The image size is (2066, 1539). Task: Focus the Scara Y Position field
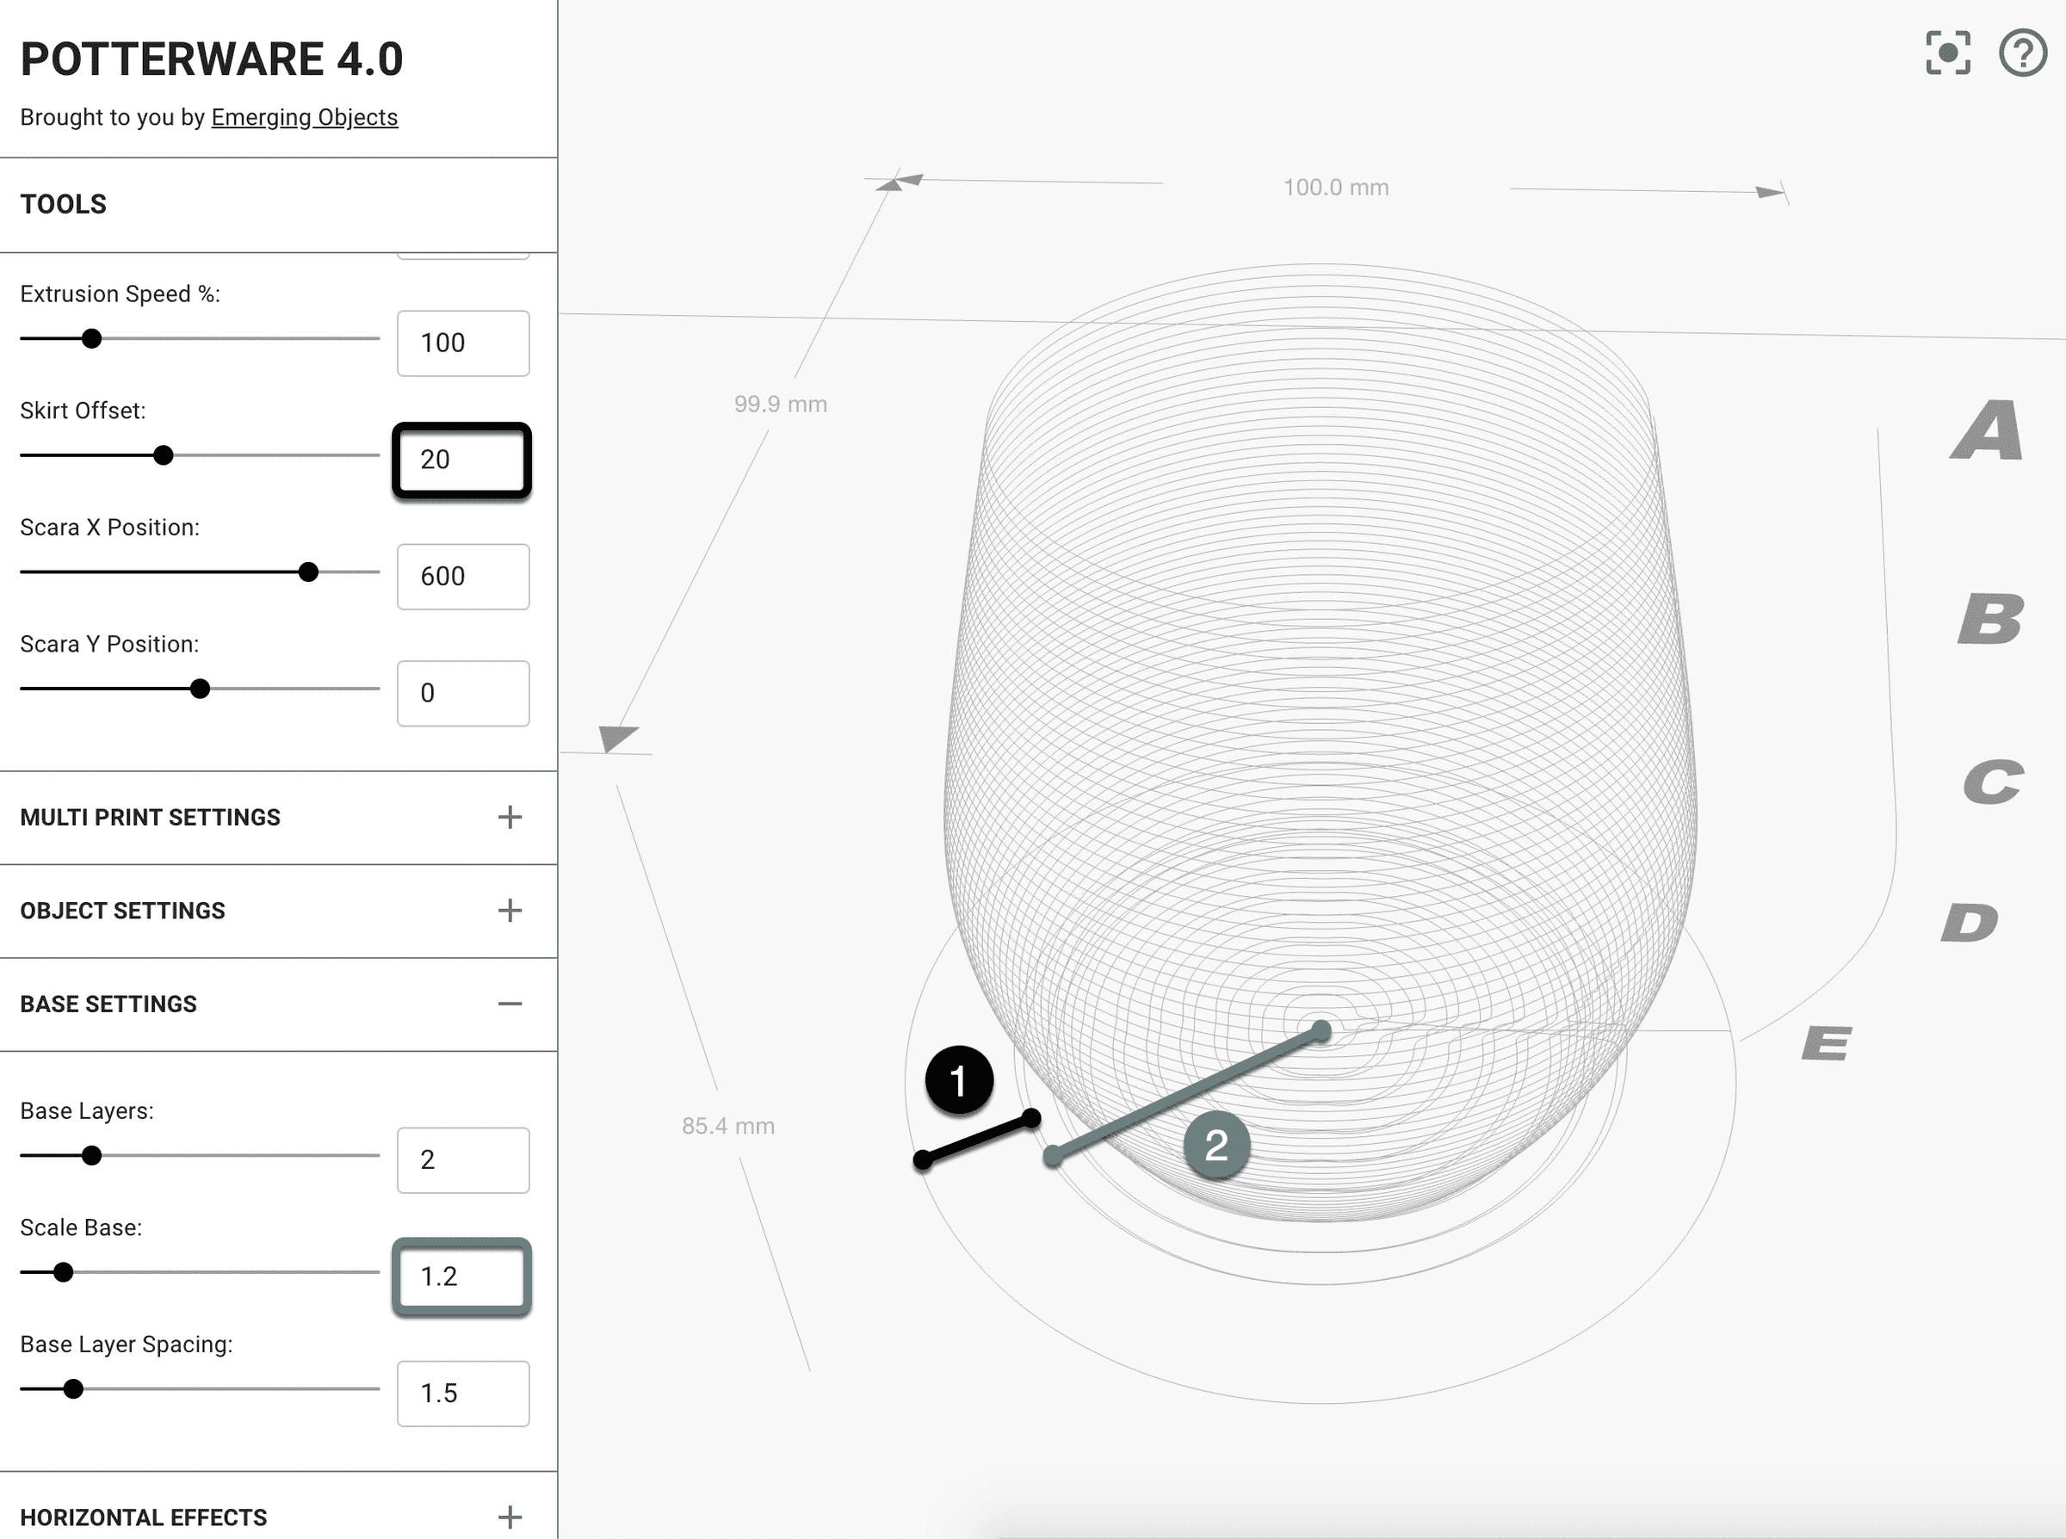click(x=463, y=693)
